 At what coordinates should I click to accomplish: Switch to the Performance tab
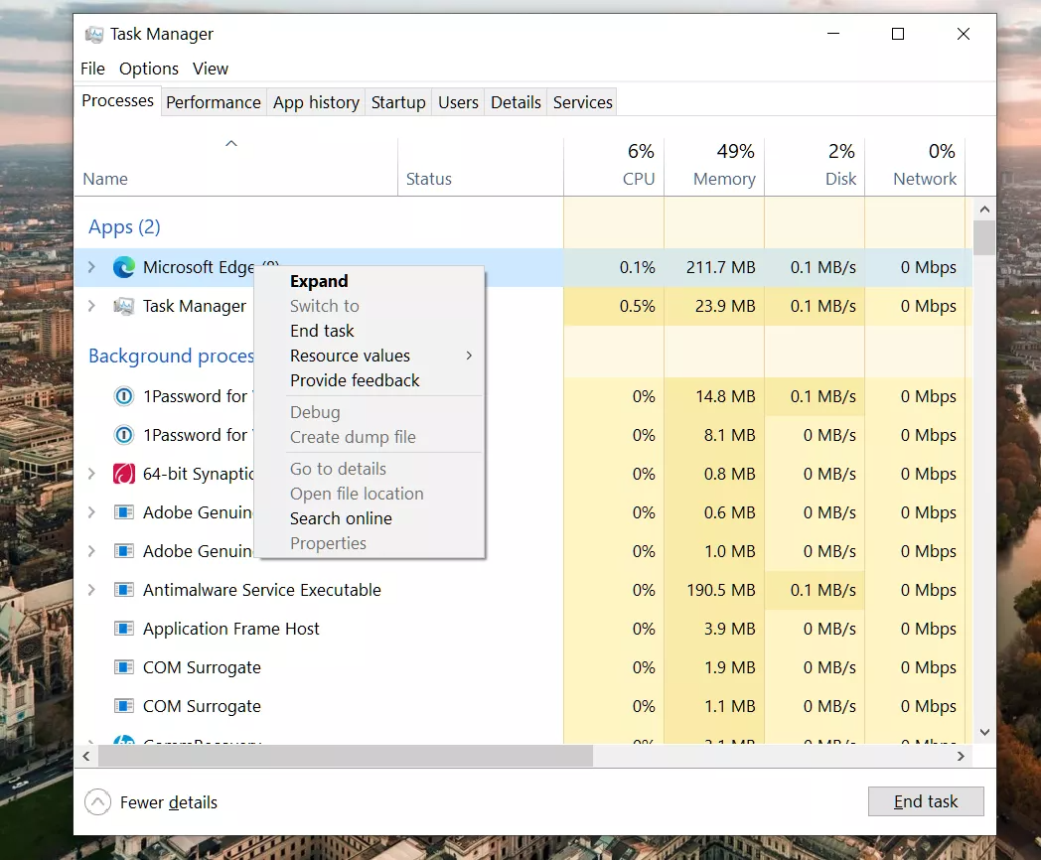(213, 102)
